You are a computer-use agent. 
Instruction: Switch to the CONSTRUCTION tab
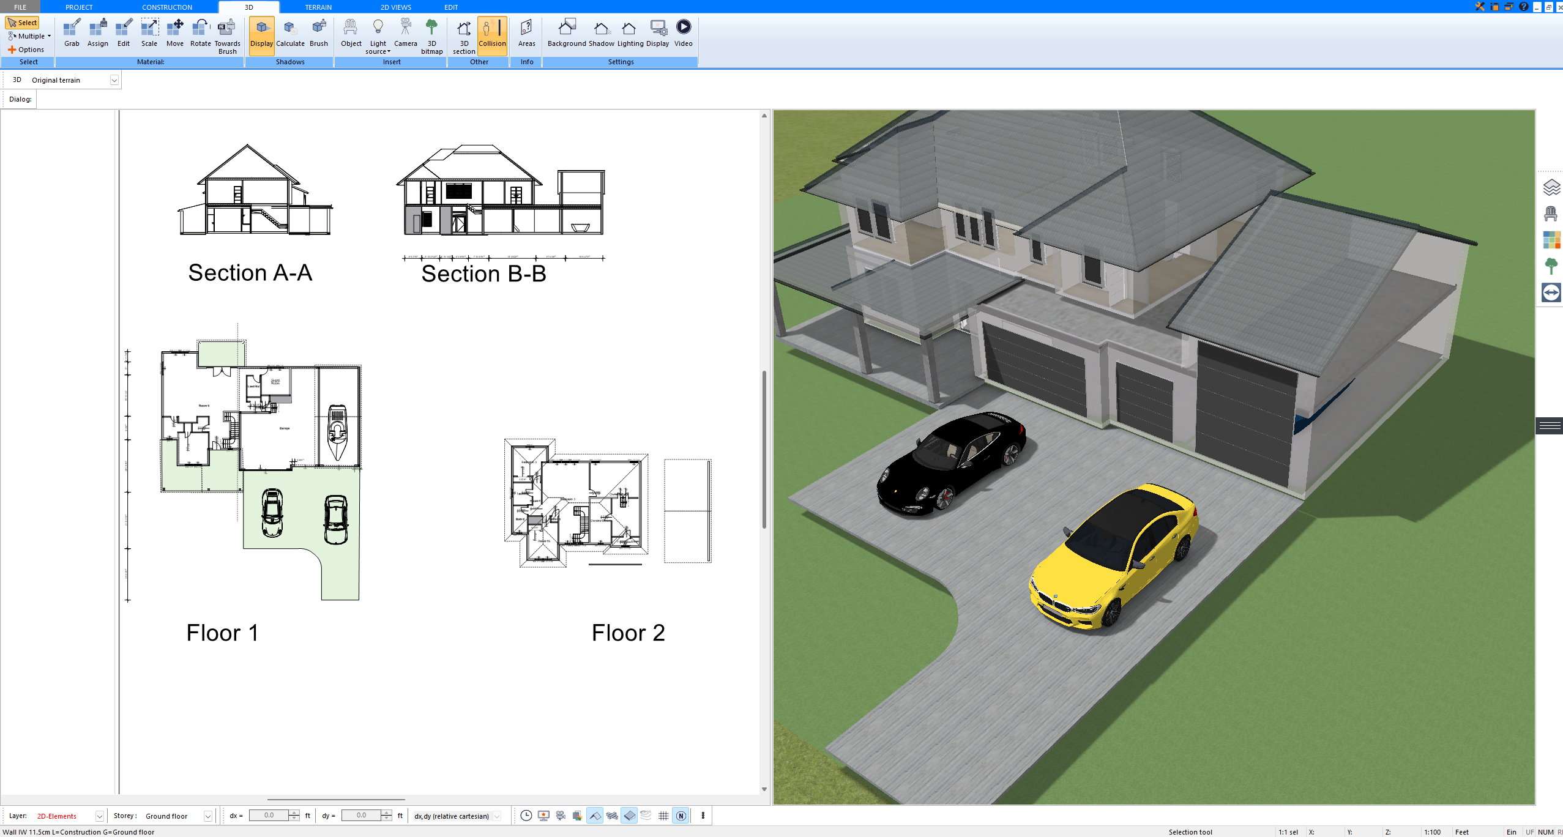(167, 7)
